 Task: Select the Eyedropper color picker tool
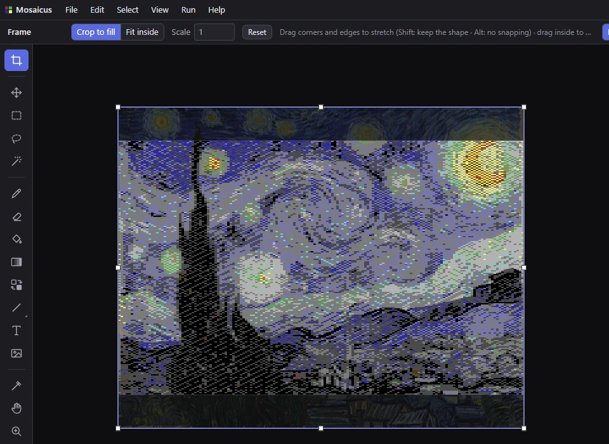click(x=16, y=386)
